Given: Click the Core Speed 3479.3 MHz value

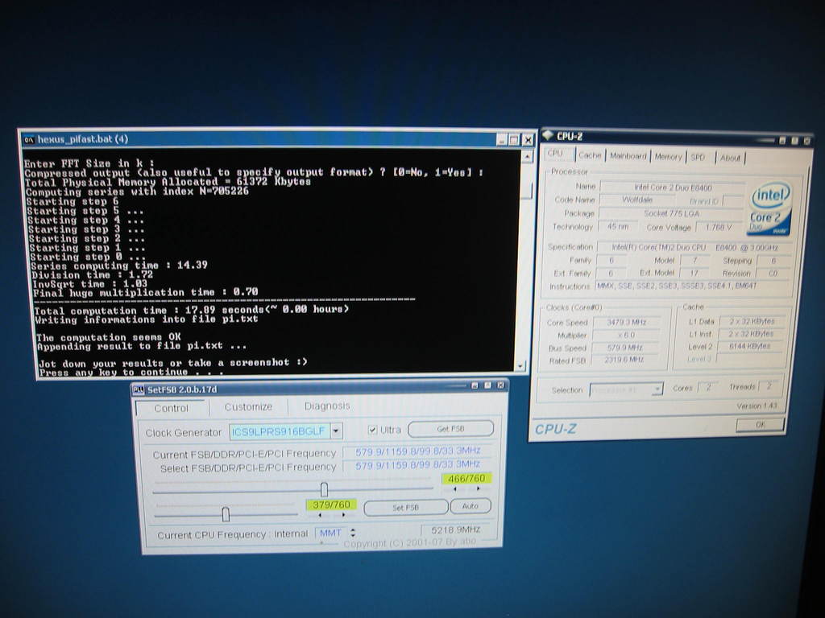Looking at the screenshot, I should 626,322.
